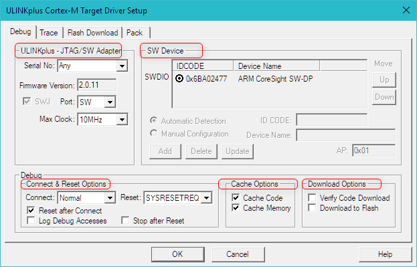Switch to the Pack tab
The image size is (417, 267).
coord(135,33)
